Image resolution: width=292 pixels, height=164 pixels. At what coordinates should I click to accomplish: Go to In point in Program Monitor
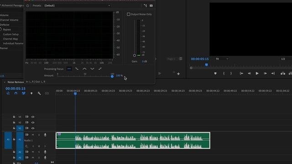click(x=241, y=73)
